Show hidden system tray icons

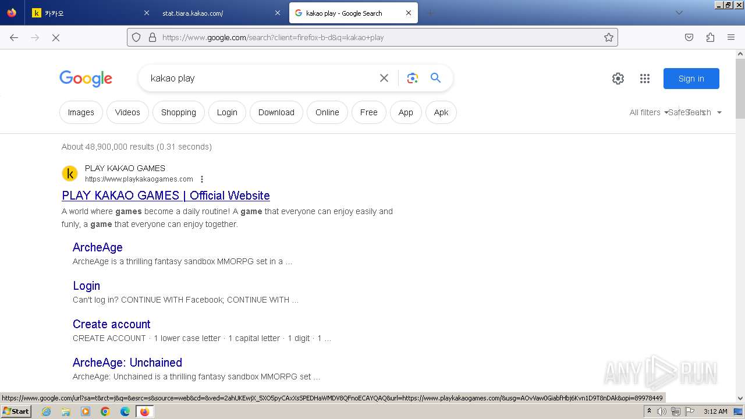coord(649,411)
